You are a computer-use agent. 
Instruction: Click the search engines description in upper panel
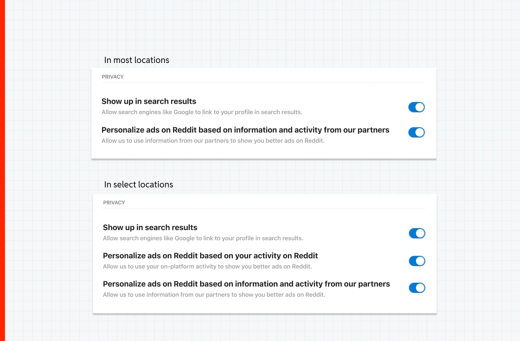(202, 112)
